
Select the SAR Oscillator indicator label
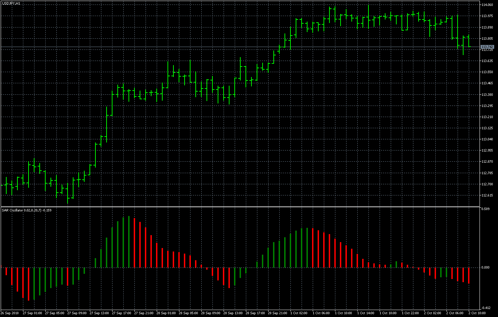26,210
